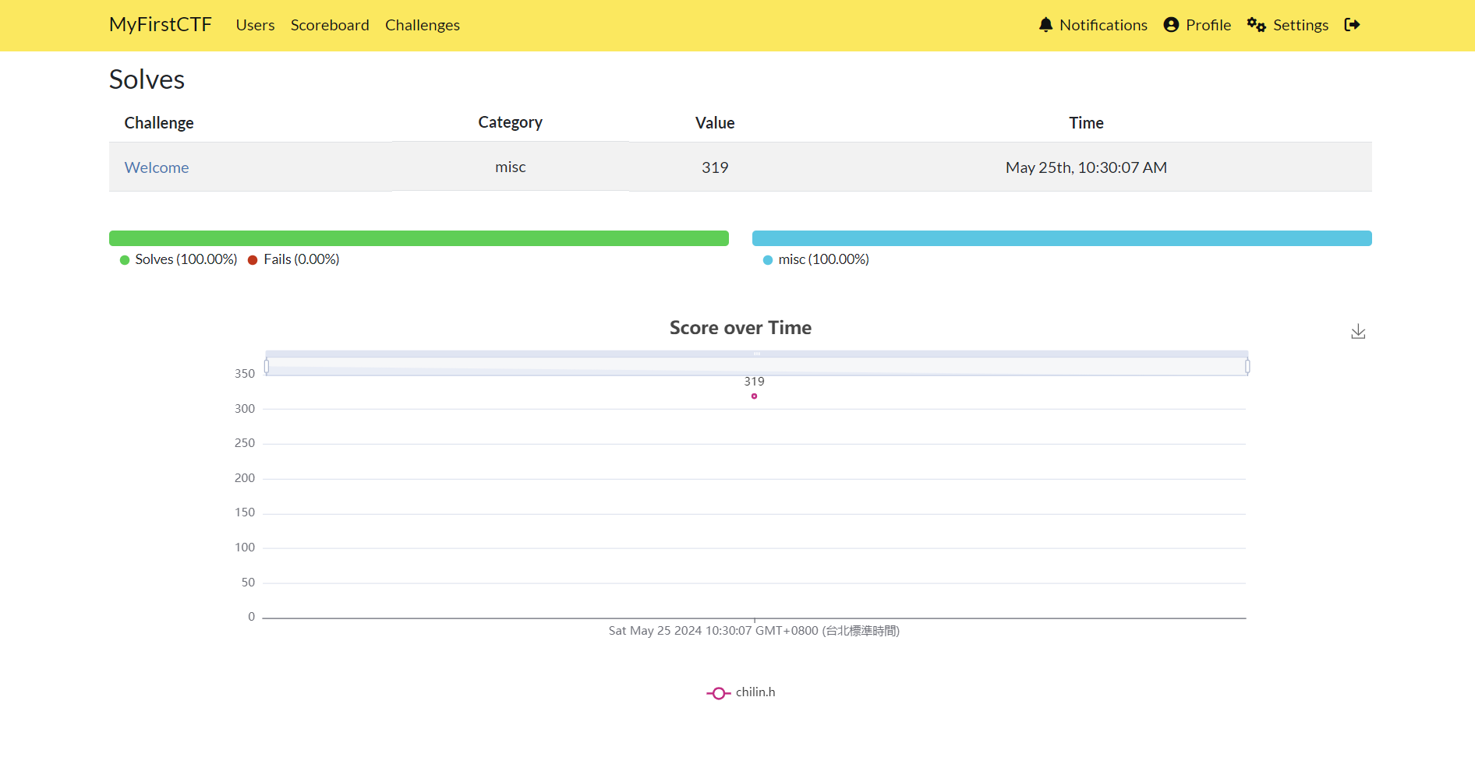
Task: Click the green Solves progress bar
Action: [419, 238]
